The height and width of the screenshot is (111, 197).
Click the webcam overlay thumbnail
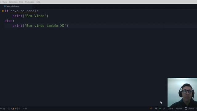(x=182, y=92)
